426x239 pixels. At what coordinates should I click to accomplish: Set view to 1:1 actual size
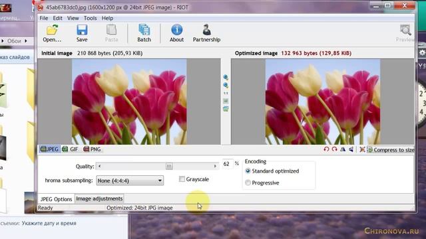[226, 93]
